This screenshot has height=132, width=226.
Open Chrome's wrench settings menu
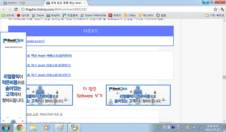pos(222,9)
